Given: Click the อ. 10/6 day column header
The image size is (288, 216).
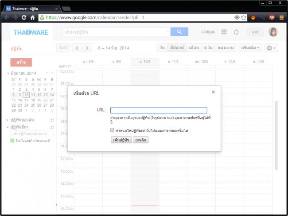Looking at the screenshot, I should pos(145,62).
